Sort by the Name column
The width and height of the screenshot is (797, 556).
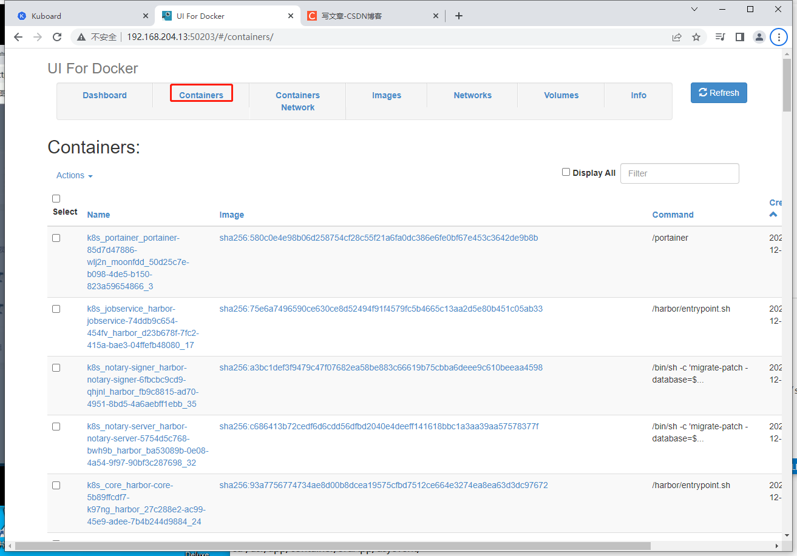[98, 215]
